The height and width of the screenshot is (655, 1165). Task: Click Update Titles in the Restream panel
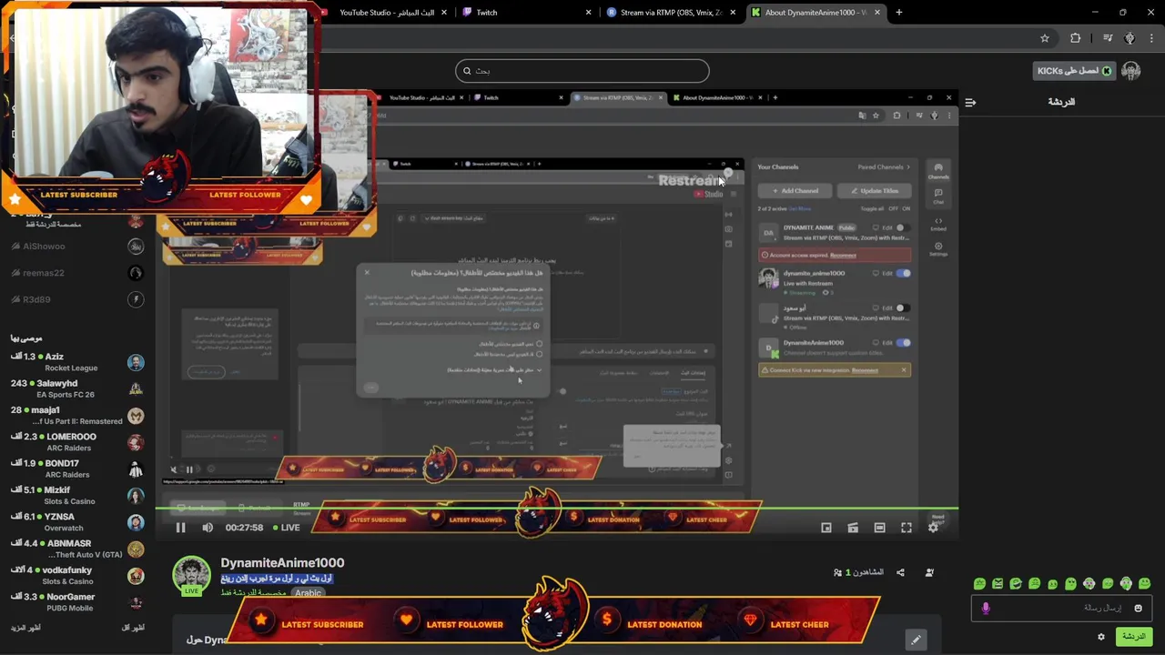[874, 191]
